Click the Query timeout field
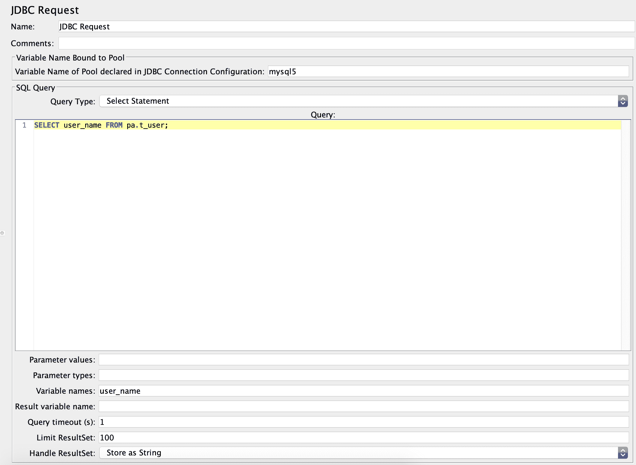This screenshot has width=636, height=465. coord(363,422)
